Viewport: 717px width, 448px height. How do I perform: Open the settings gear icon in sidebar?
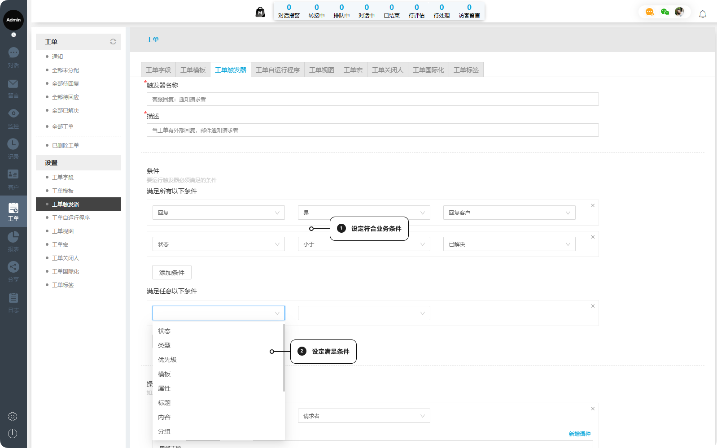tap(13, 417)
